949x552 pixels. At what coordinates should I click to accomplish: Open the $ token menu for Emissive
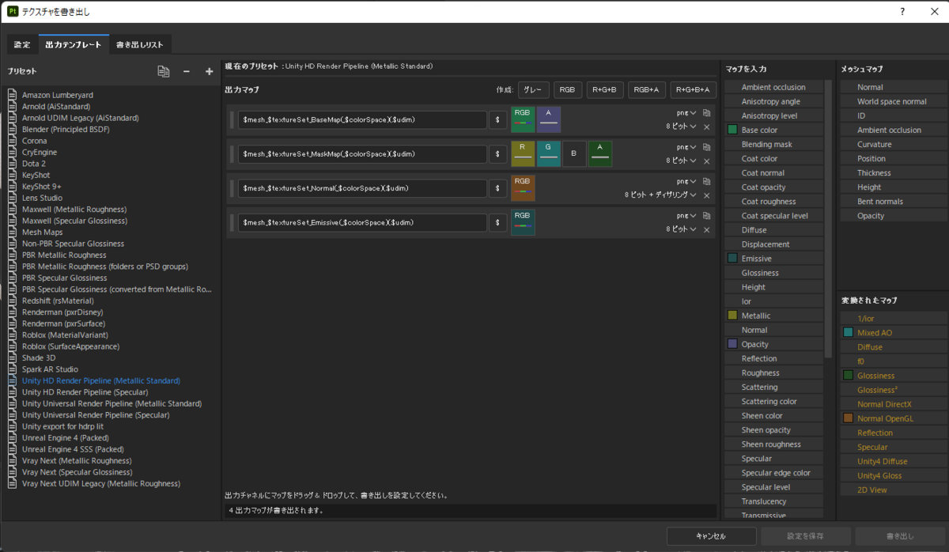point(497,222)
